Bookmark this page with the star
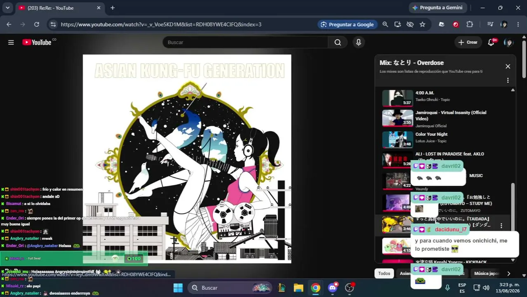This screenshot has height=297, width=527. click(422, 24)
